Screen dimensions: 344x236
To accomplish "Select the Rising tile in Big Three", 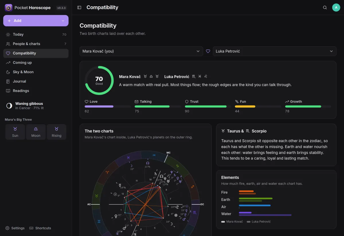I will point(56,132).
